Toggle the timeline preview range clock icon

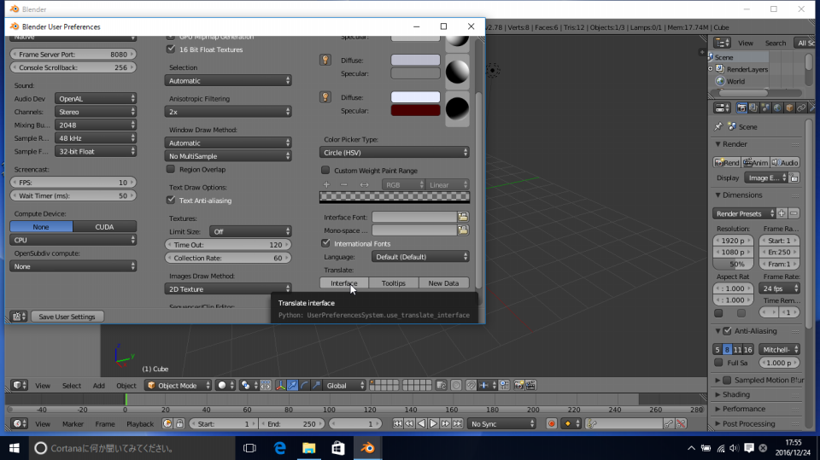click(167, 423)
